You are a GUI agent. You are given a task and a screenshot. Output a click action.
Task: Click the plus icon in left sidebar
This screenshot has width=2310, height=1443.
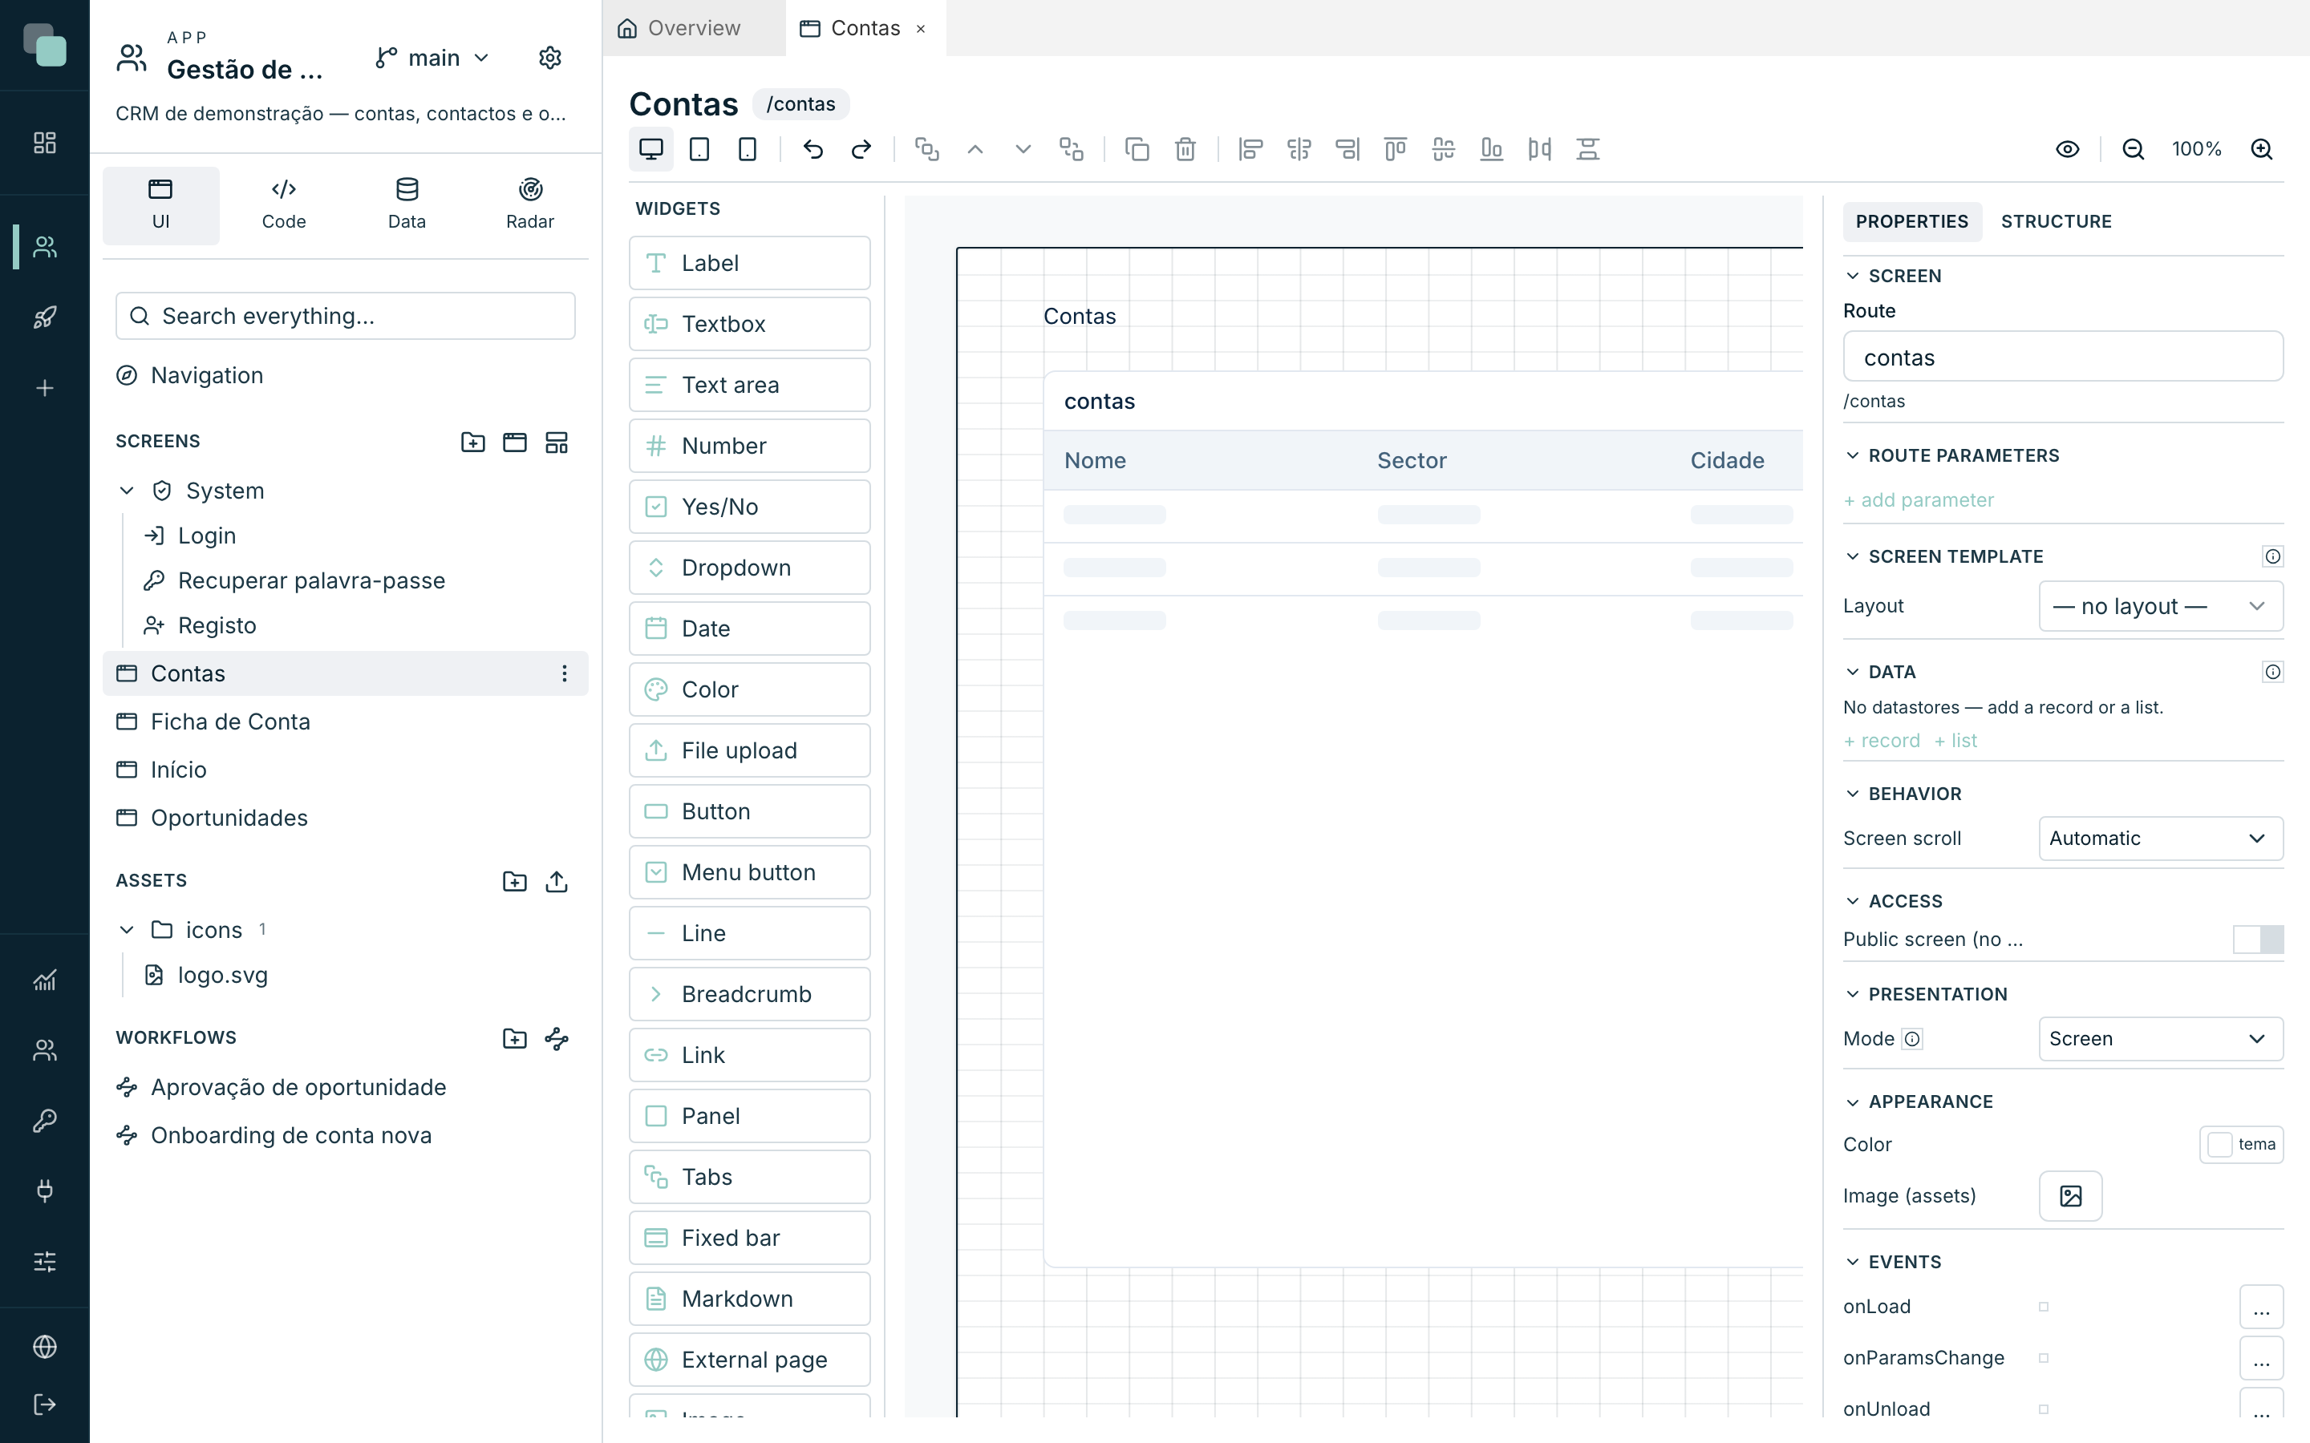tap(45, 389)
